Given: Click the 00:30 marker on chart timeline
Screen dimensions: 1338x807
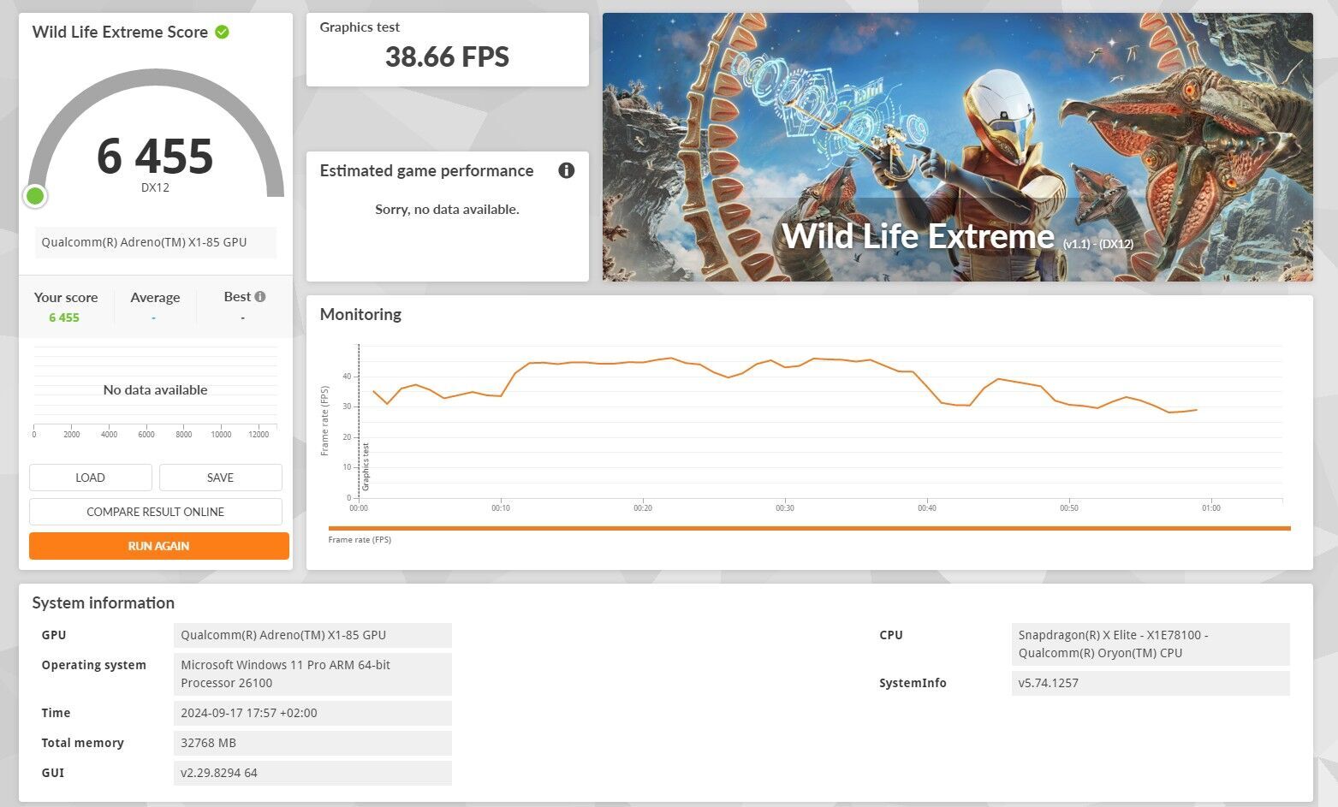Looking at the screenshot, I should pyautogui.click(x=784, y=507).
